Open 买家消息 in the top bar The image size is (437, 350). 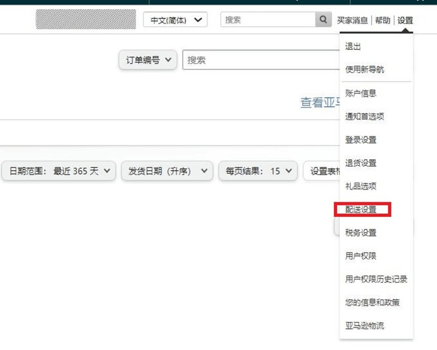click(352, 20)
